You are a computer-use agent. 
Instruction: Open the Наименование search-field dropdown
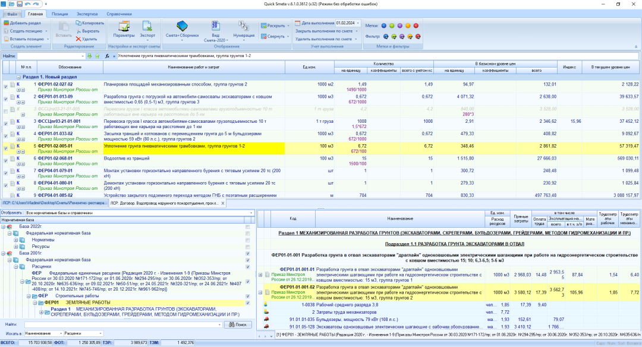click(61, 333)
